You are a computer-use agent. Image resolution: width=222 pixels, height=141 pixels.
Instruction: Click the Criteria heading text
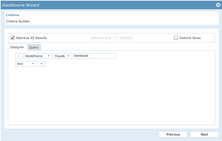click(x=12, y=15)
